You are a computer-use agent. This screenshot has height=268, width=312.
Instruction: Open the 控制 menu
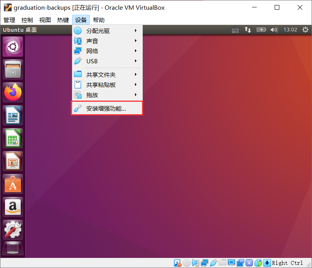point(27,20)
